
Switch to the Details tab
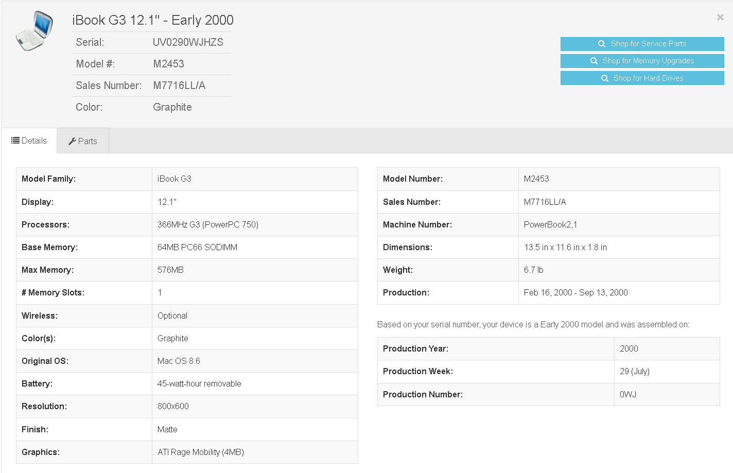pos(29,141)
